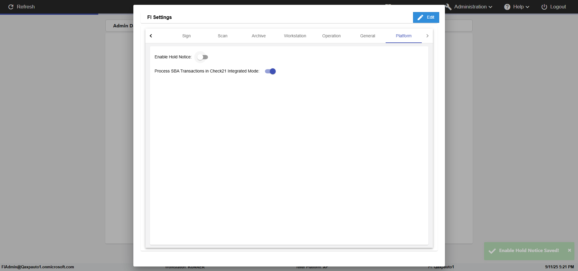Disable Process SBA Transactions in Check21 toggle
This screenshot has height=271, width=578.
click(270, 71)
